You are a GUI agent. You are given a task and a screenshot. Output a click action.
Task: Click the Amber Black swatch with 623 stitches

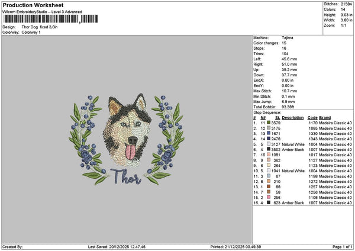click(269, 202)
